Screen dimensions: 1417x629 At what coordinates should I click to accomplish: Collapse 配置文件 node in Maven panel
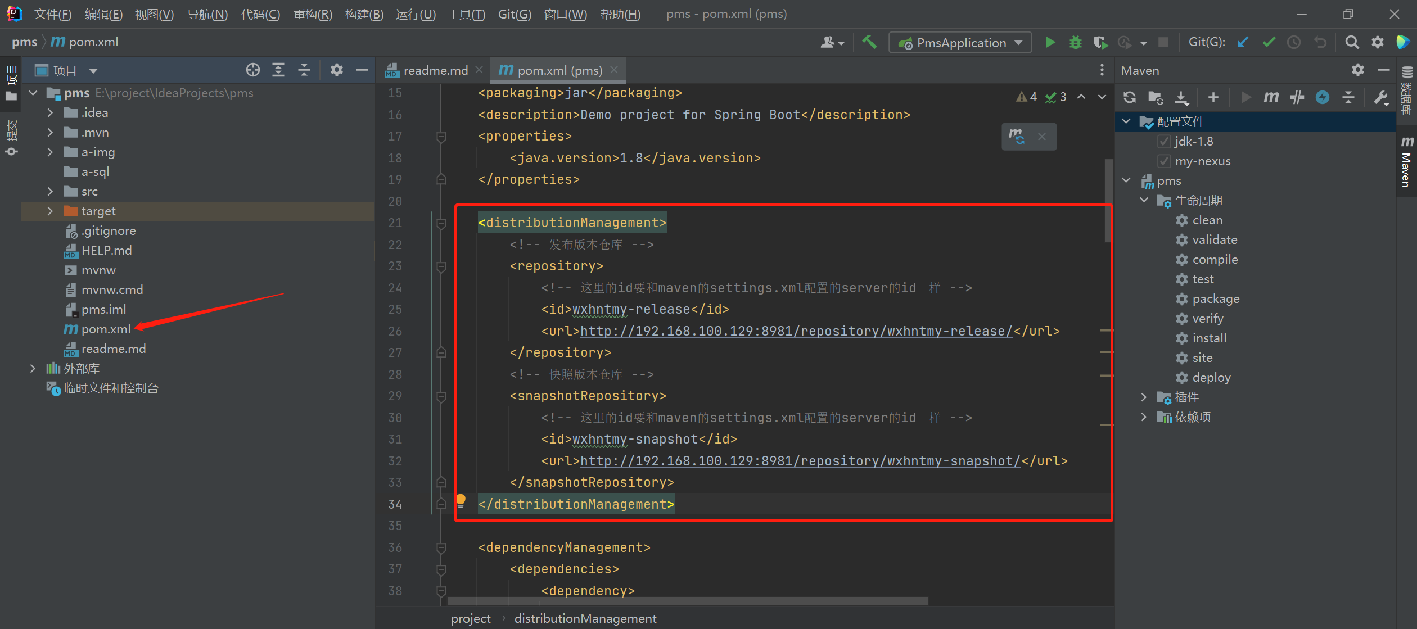click(x=1126, y=121)
